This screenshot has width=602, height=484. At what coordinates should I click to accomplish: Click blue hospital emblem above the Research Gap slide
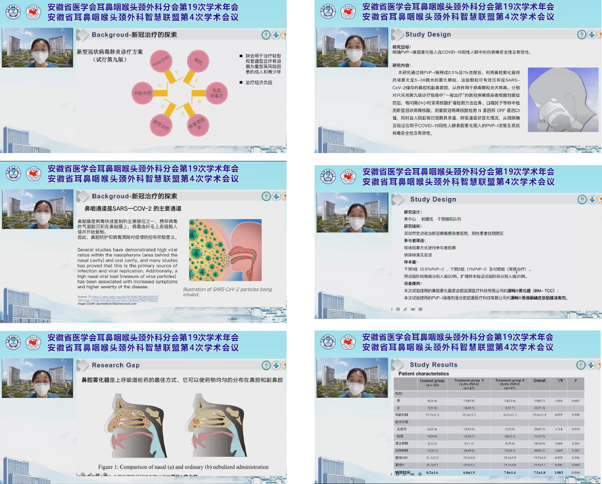[x=13, y=343]
